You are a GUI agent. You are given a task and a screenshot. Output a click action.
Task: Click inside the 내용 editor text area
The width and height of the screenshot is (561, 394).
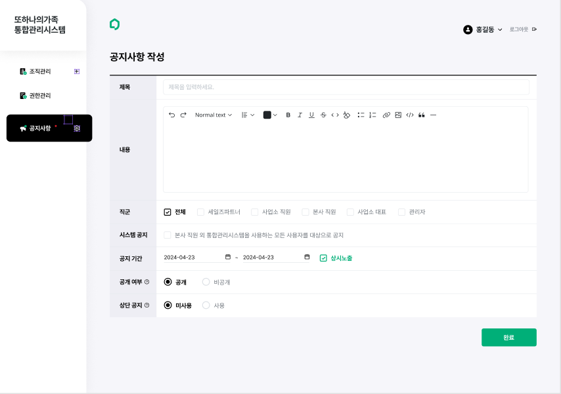coord(346,157)
